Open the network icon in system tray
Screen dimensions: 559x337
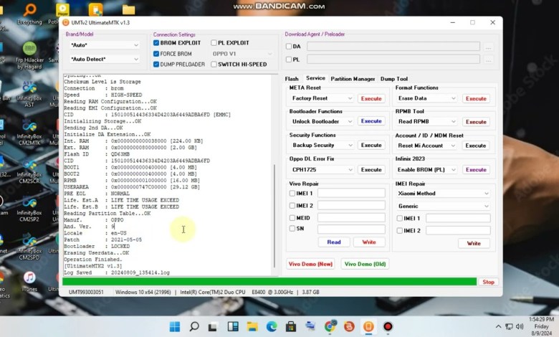tap(509, 326)
